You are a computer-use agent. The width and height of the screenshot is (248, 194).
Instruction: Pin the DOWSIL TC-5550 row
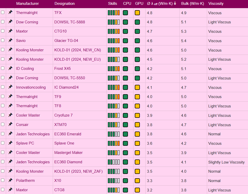pos(10,77)
